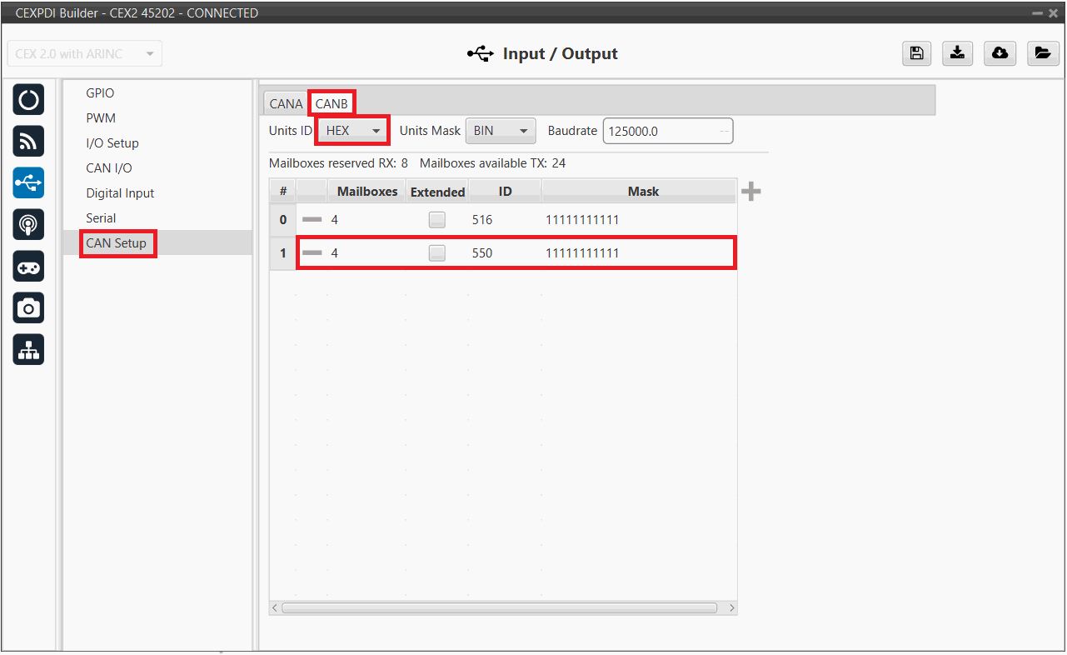Switch to the CANA tab
The image size is (1067, 655).
click(x=286, y=104)
